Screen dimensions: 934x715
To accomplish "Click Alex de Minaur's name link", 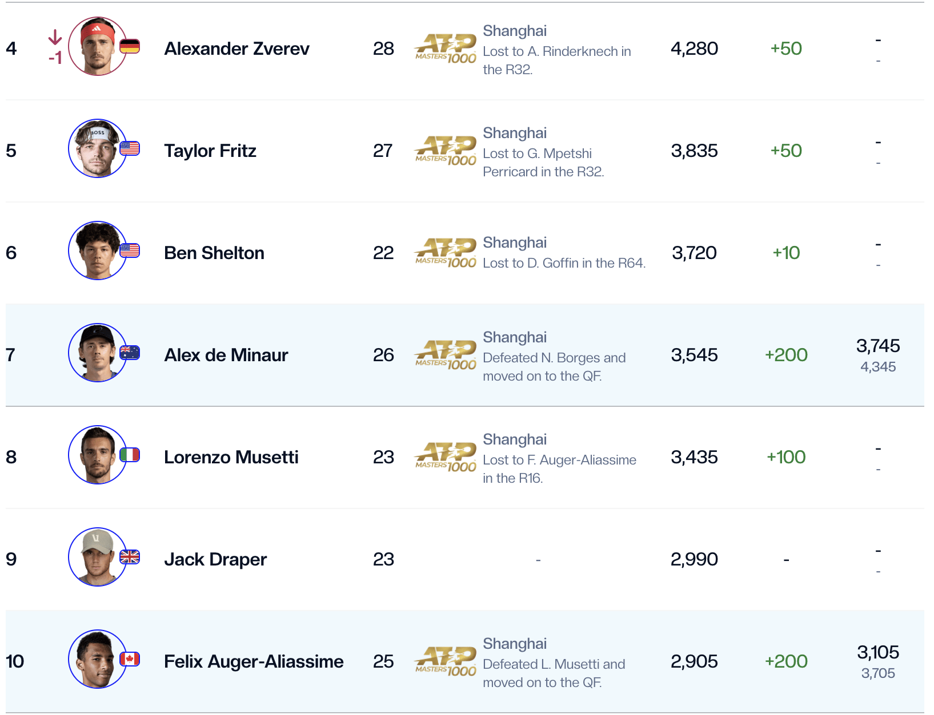I will pos(226,355).
